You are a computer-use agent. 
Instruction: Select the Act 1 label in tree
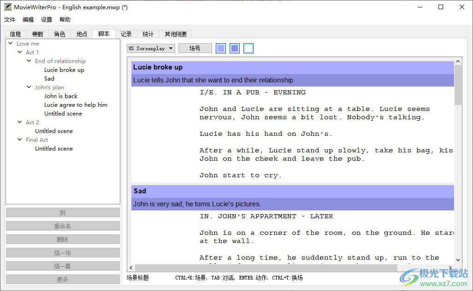pyautogui.click(x=32, y=52)
